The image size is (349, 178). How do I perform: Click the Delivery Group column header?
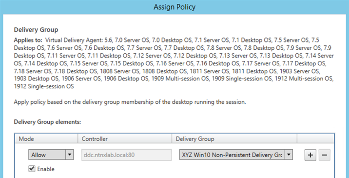click(x=234, y=138)
